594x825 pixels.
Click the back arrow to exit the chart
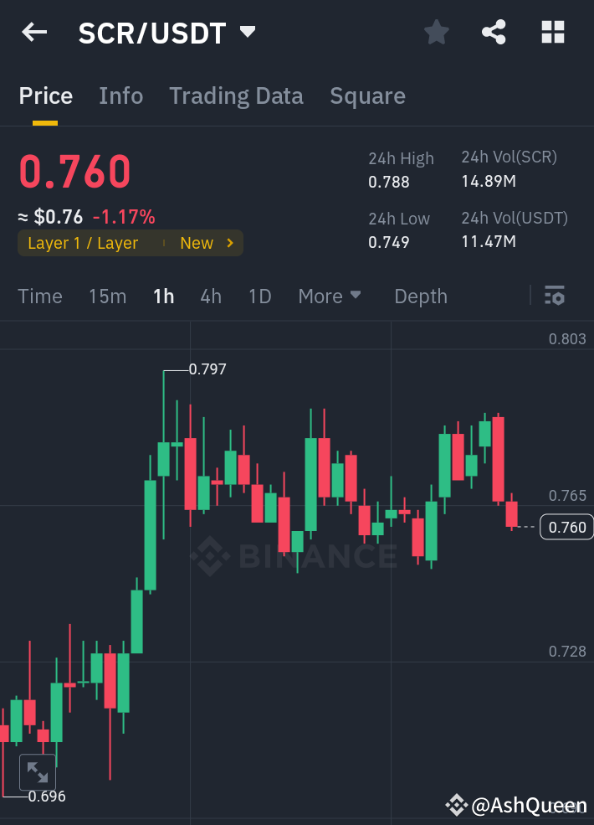(33, 32)
